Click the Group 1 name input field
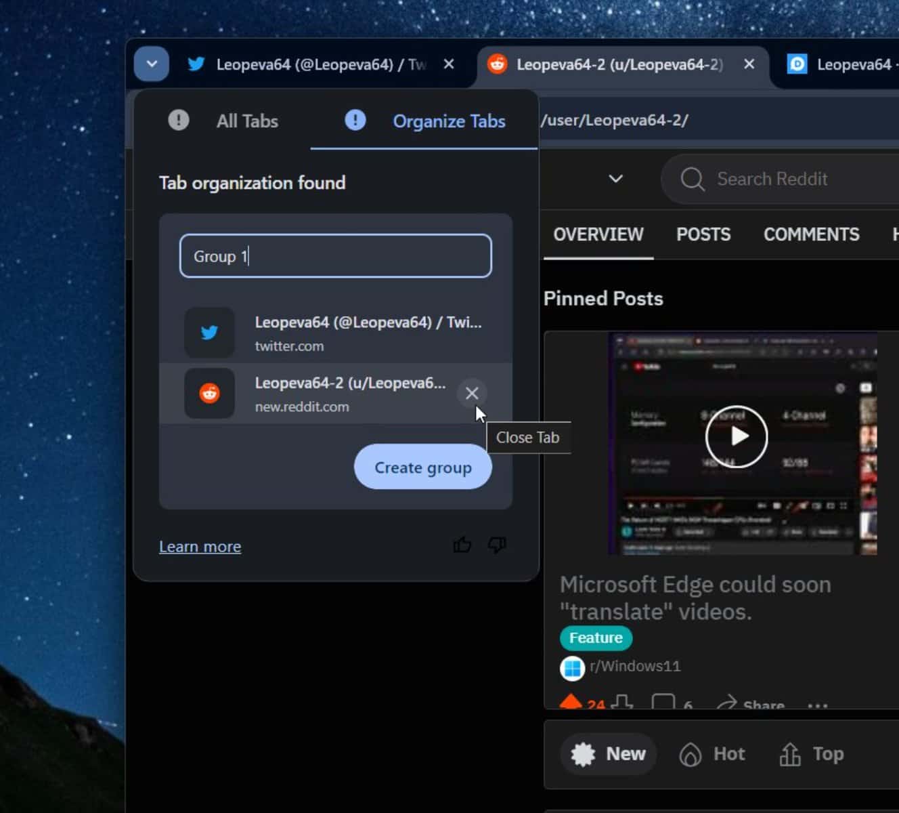This screenshot has width=899, height=813. coord(336,256)
